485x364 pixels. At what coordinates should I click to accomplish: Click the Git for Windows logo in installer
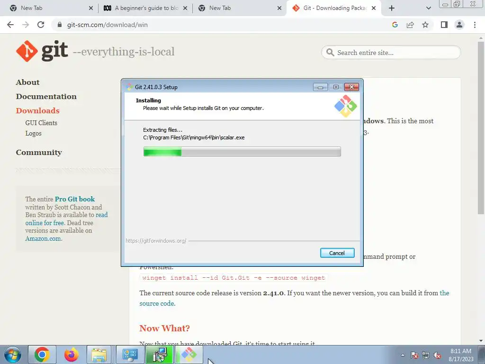point(345,106)
